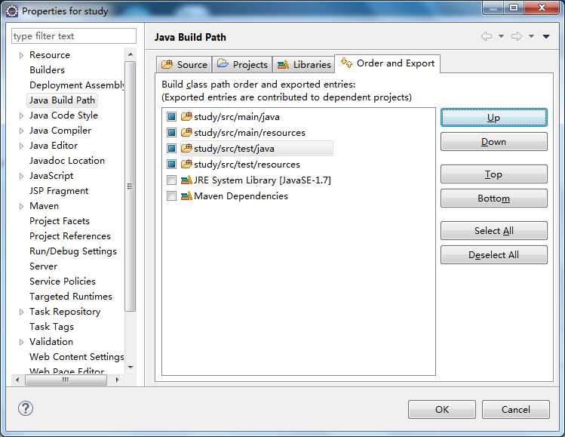Confirm with the OK button
Image resolution: width=565 pixels, height=437 pixels.
pos(442,409)
